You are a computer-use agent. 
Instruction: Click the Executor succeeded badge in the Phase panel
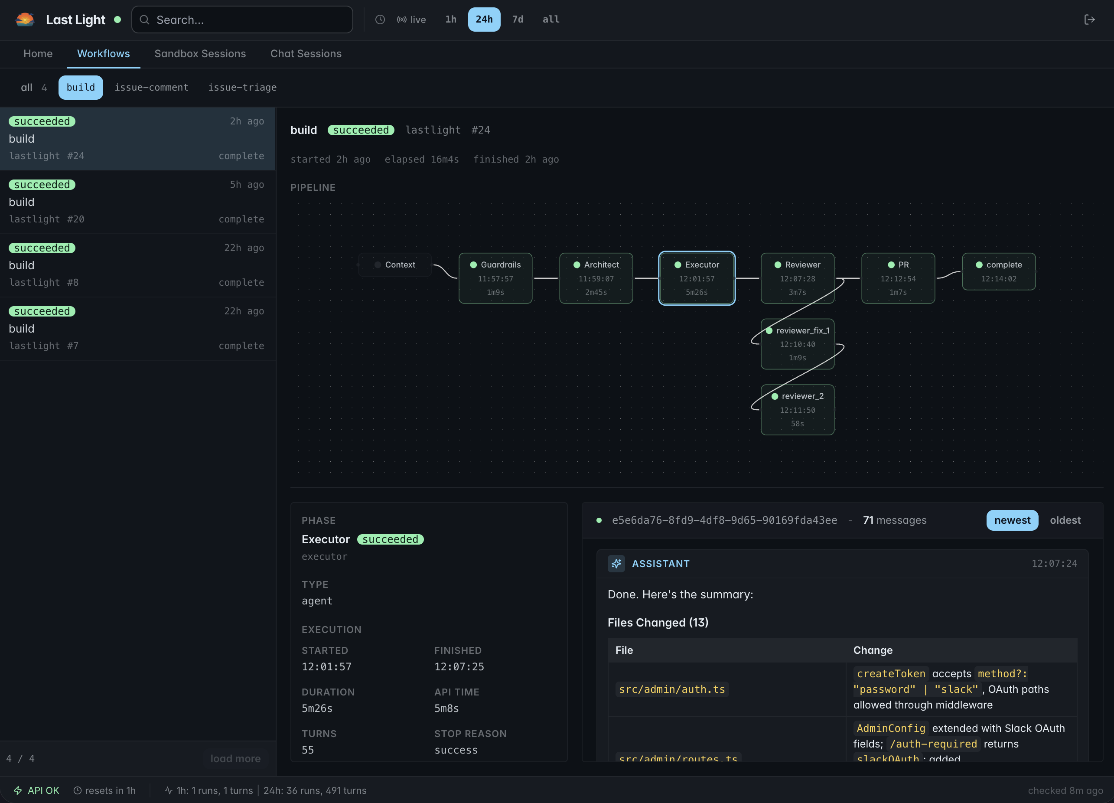pos(390,539)
